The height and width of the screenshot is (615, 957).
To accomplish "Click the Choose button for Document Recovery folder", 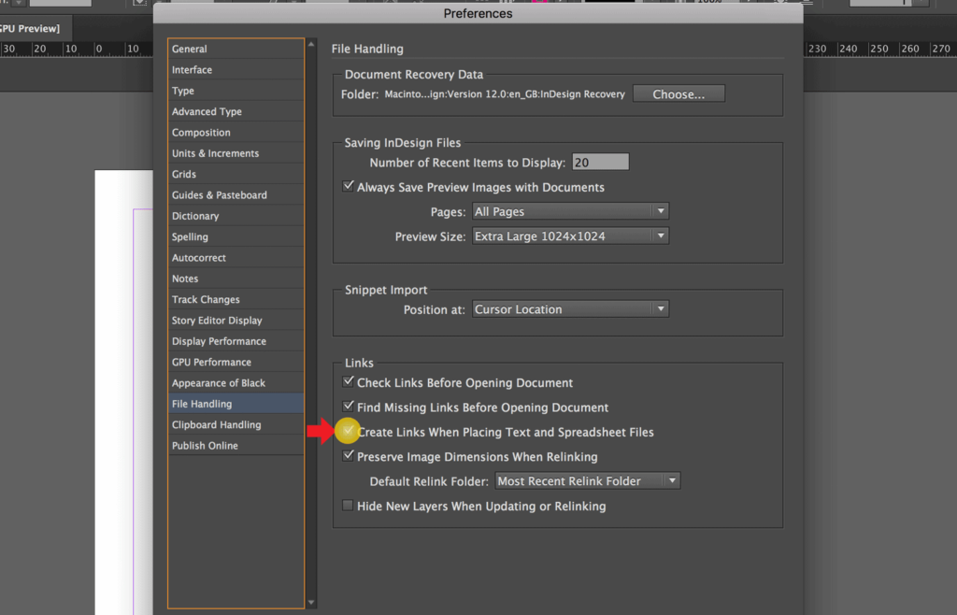I will pos(678,93).
